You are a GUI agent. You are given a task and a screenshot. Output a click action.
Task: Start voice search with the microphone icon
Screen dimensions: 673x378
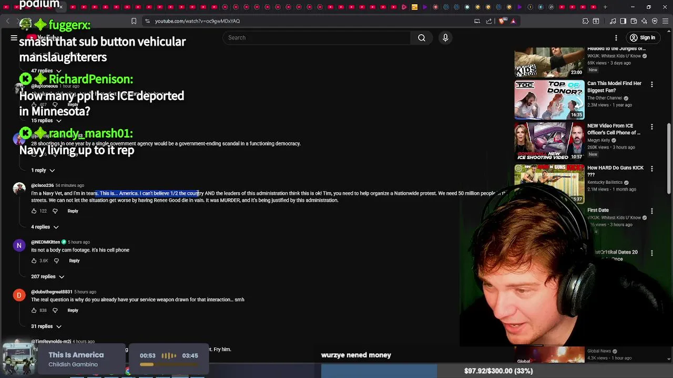pyautogui.click(x=445, y=38)
